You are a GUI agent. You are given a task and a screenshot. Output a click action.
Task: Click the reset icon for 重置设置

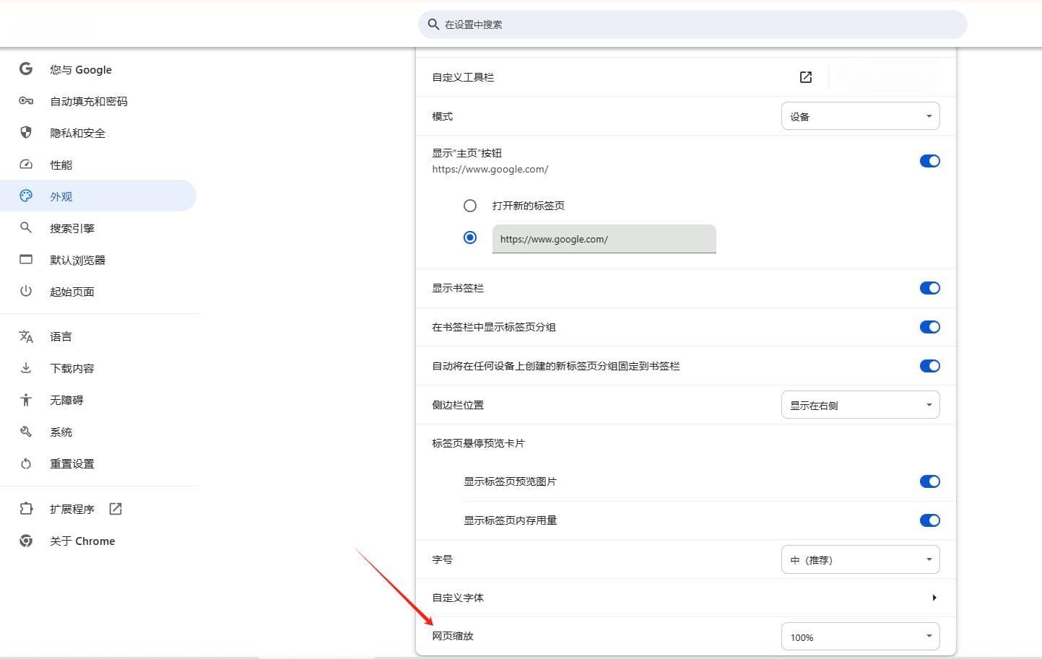(26, 463)
